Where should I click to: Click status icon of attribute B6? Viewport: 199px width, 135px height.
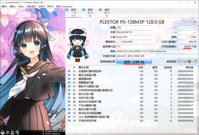pyautogui.click(x=69, y=98)
